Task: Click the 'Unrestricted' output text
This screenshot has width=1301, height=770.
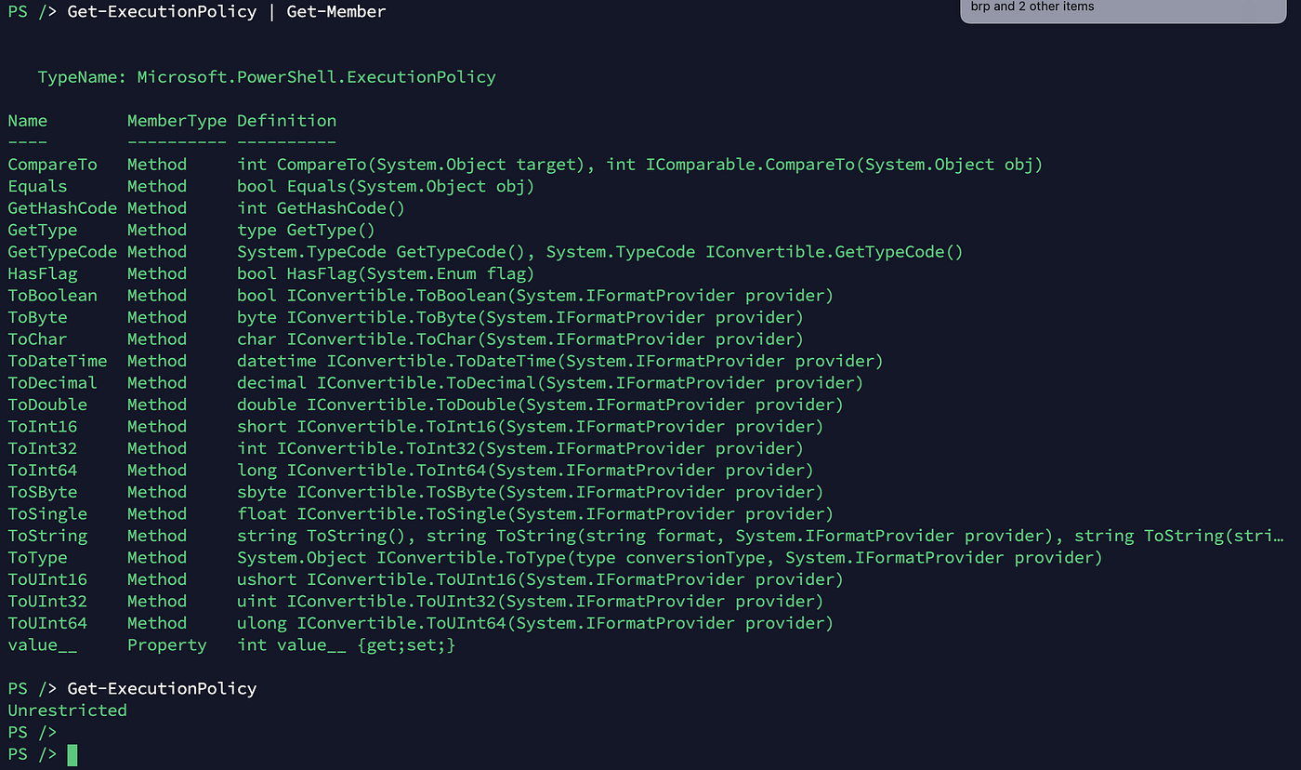Action: (67, 710)
